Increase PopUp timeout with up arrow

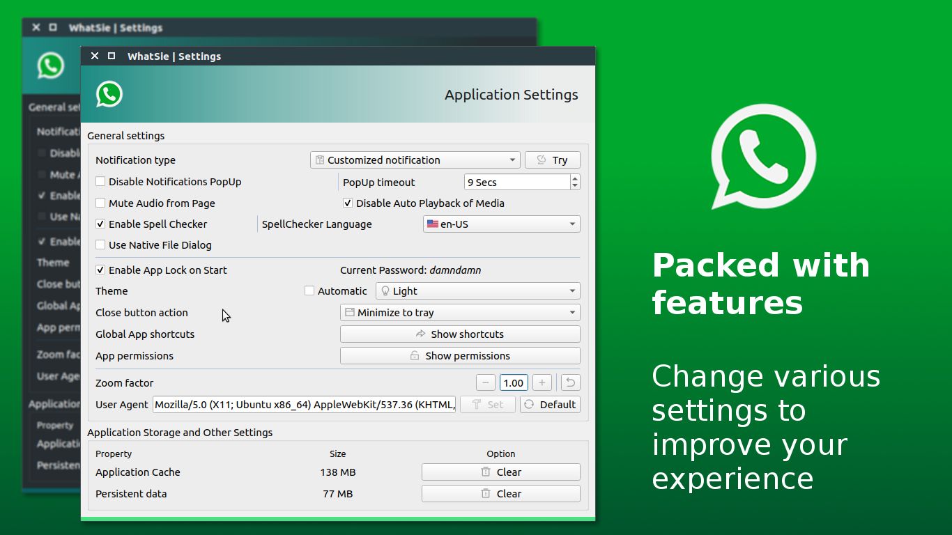click(x=575, y=178)
